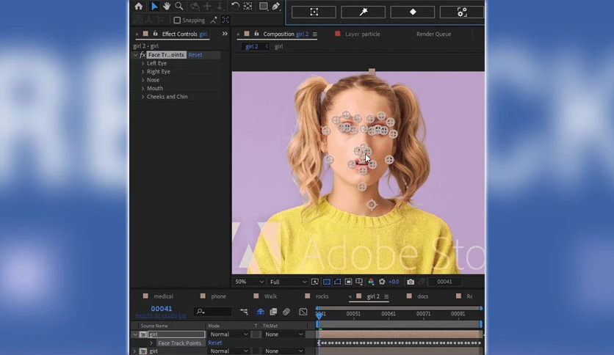Image resolution: width=614 pixels, height=355 pixels.
Task: Open the Walk timeline tab
Action: point(270,296)
